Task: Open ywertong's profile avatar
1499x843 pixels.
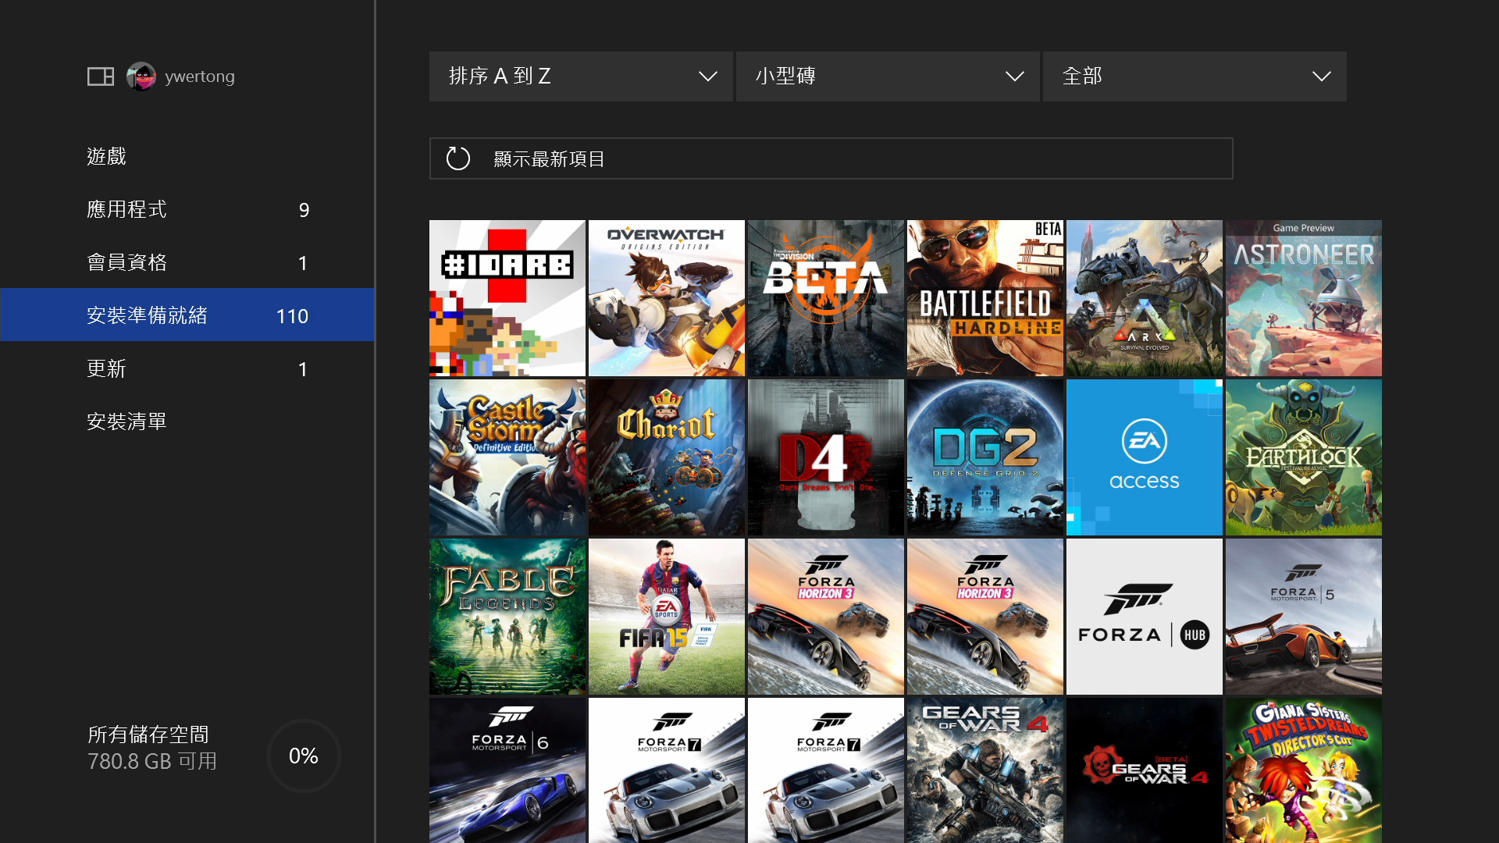Action: (141, 76)
